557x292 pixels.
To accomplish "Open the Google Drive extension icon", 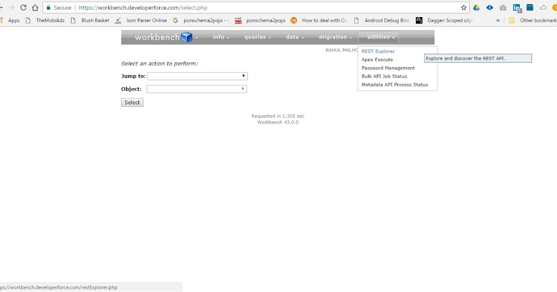I will pyautogui.click(x=476, y=7).
